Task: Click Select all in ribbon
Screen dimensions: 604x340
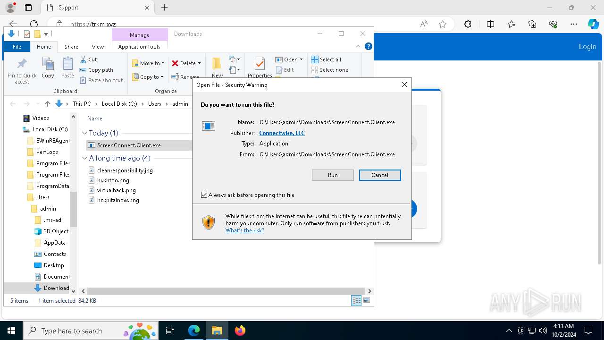Action: (x=326, y=59)
